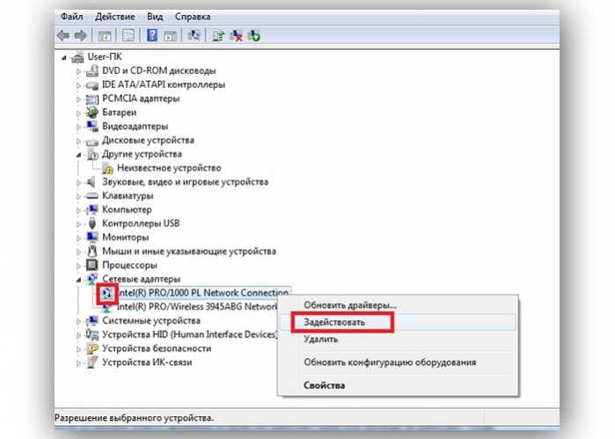This screenshot has height=439, width=615.
Task: Select Intel(R) PRO/Wireless 3945ABG Network adapter
Action: [x=197, y=307]
